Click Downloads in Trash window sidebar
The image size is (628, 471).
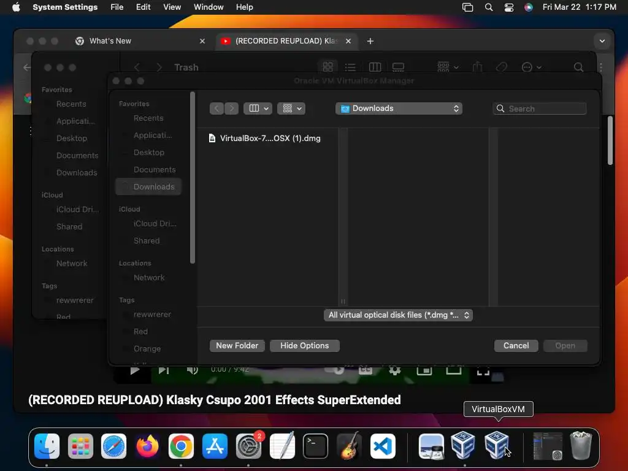tap(77, 172)
